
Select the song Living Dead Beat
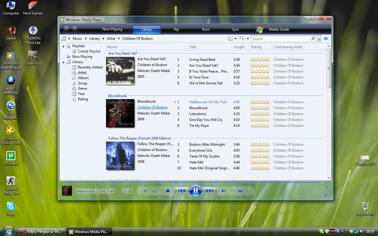coord(202,60)
